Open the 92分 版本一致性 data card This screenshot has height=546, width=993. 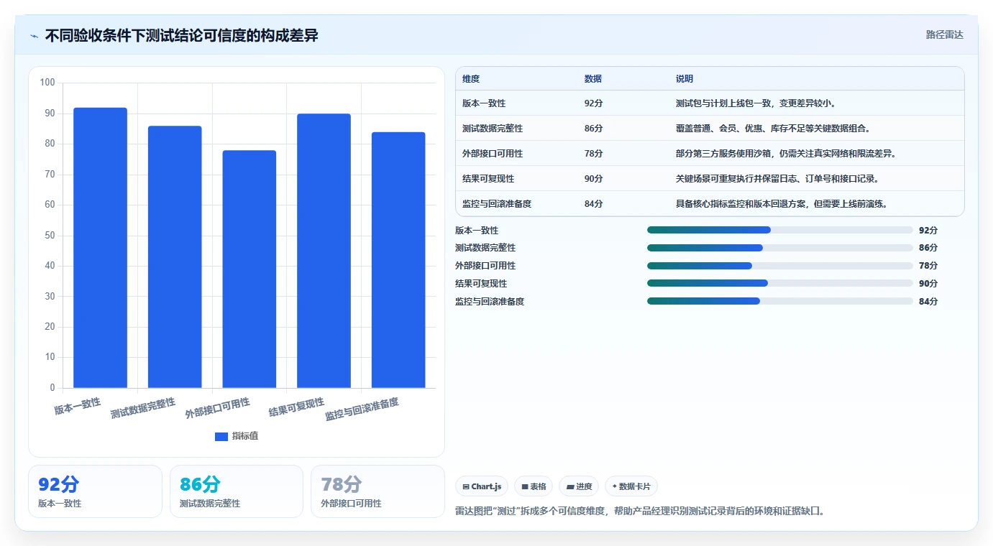pos(95,491)
